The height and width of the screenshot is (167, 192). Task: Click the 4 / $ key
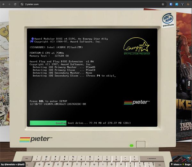tap(64, 158)
